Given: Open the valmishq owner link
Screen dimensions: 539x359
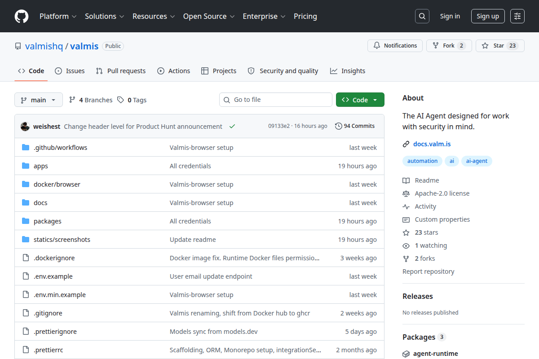Looking at the screenshot, I should [44, 46].
